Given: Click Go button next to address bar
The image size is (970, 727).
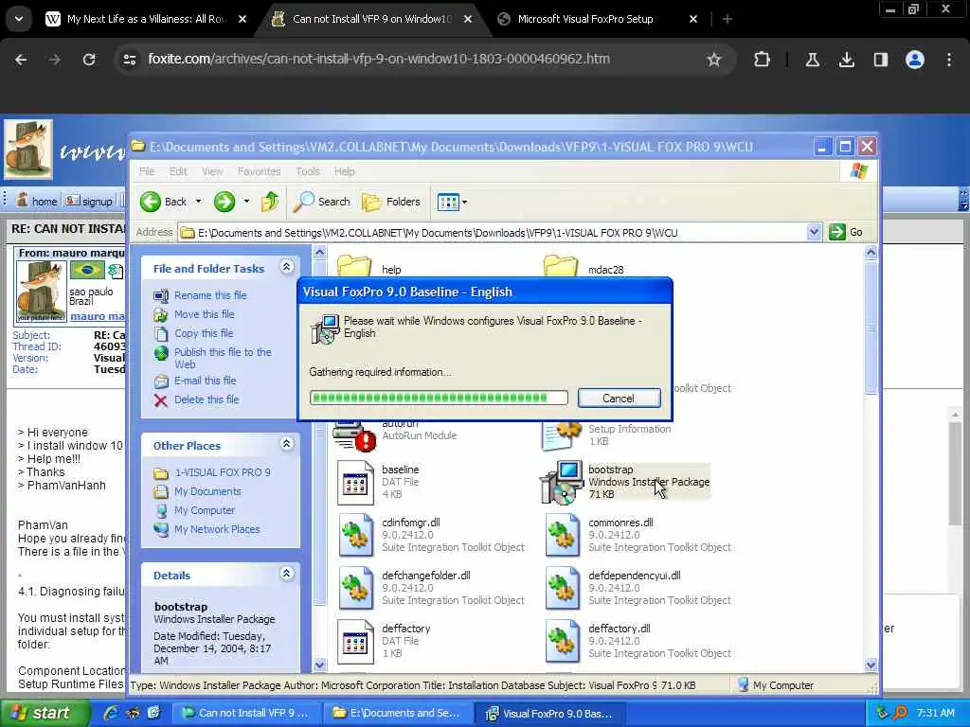Looking at the screenshot, I should click(x=846, y=233).
